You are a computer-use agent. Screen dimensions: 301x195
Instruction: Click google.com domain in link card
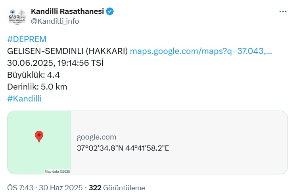point(96,137)
